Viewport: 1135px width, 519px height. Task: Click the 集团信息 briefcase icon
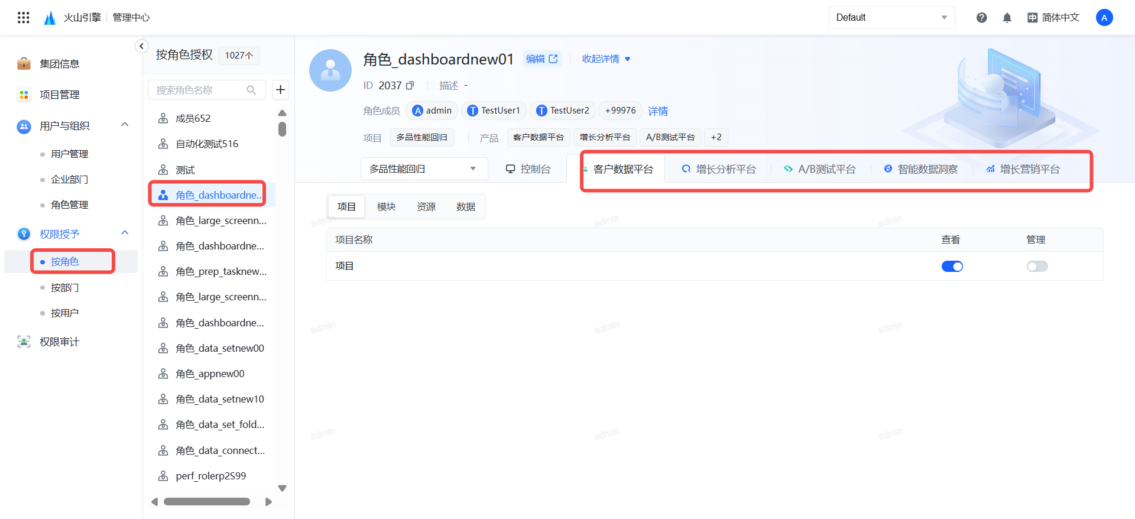point(24,63)
